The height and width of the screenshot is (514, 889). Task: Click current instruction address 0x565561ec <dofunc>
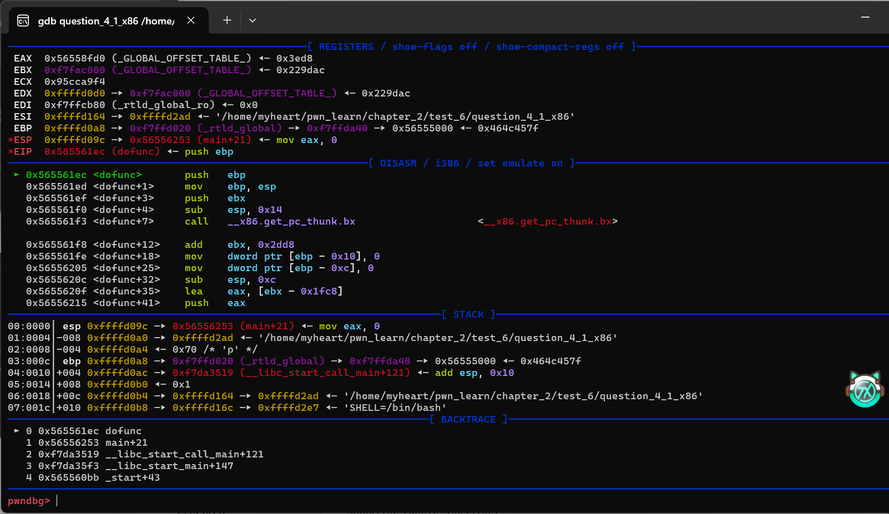pos(84,175)
